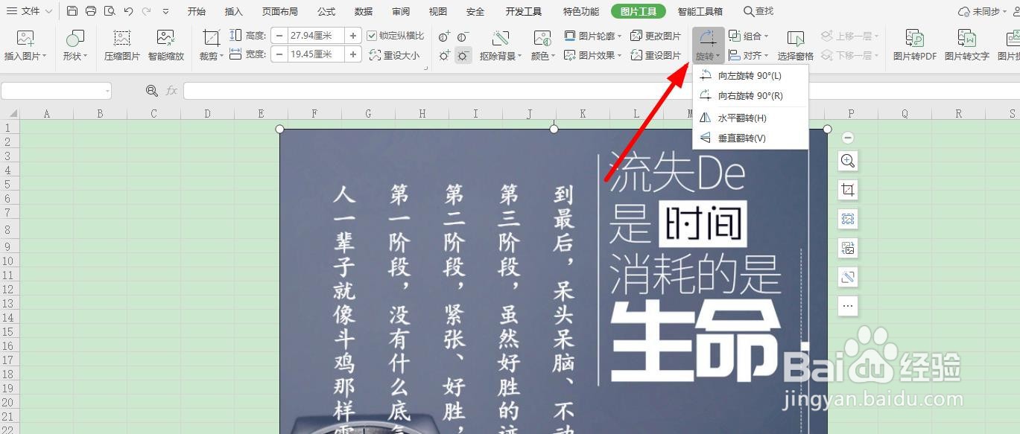Click the increase contrast icon

[x=445, y=36]
